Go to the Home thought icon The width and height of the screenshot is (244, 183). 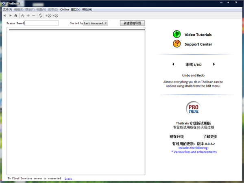(x=15, y=15)
